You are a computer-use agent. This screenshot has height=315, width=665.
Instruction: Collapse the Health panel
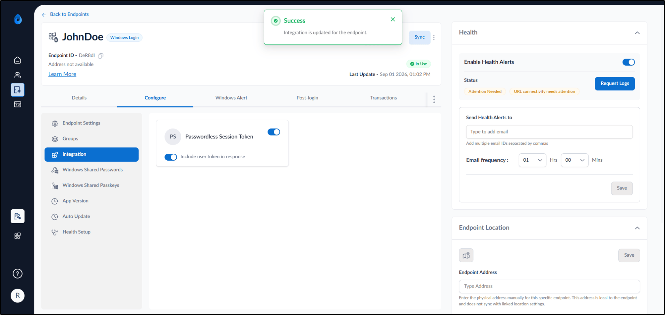click(x=637, y=33)
